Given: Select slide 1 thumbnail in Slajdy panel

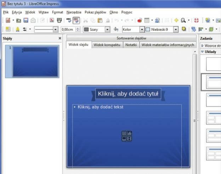Looking at the screenshot, I should [x=36, y=61].
